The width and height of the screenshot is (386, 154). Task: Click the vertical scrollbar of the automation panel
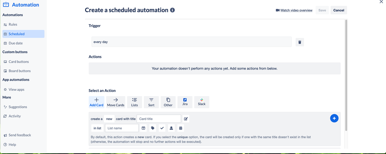(346, 75)
